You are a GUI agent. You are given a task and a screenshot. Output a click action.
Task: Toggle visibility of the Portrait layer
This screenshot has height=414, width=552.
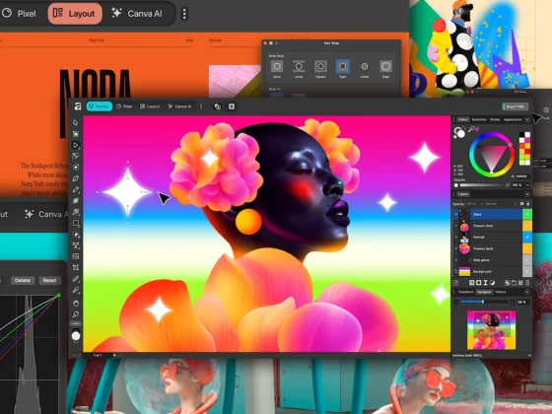[527, 237]
